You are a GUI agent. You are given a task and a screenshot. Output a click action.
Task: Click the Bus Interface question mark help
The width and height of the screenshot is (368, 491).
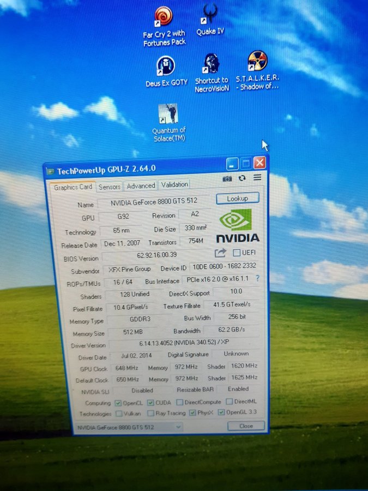pyautogui.click(x=257, y=278)
